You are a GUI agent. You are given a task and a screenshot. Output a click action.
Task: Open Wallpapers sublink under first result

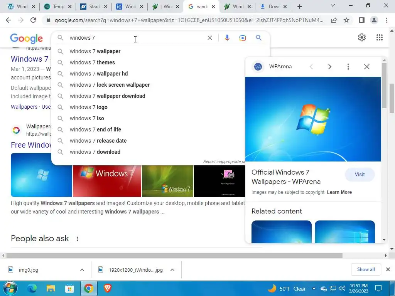tap(24, 107)
